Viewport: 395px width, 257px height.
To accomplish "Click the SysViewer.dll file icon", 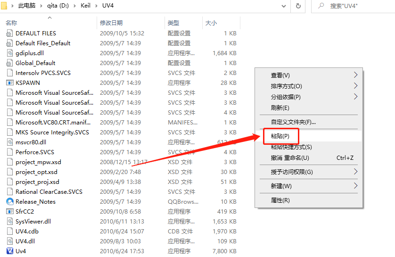I will [9, 222].
